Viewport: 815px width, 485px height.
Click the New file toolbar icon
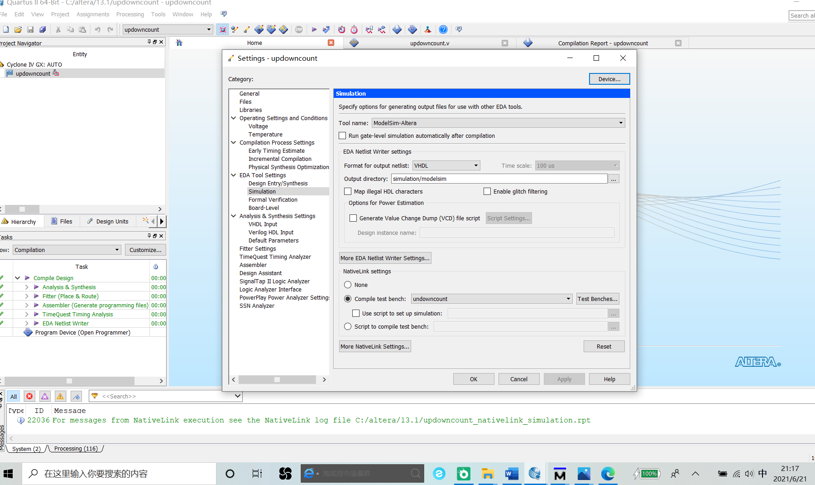pyautogui.click(x=6, y=29)
